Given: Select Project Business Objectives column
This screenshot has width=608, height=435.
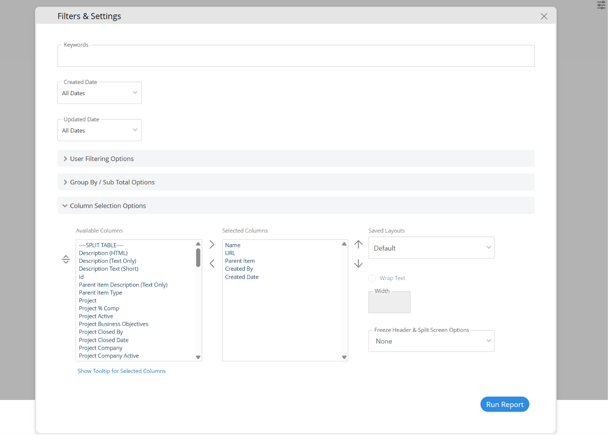Looking at the screenshot, I should (x=113, y=324).
